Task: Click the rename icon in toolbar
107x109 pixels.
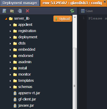Action: (20, 11)
